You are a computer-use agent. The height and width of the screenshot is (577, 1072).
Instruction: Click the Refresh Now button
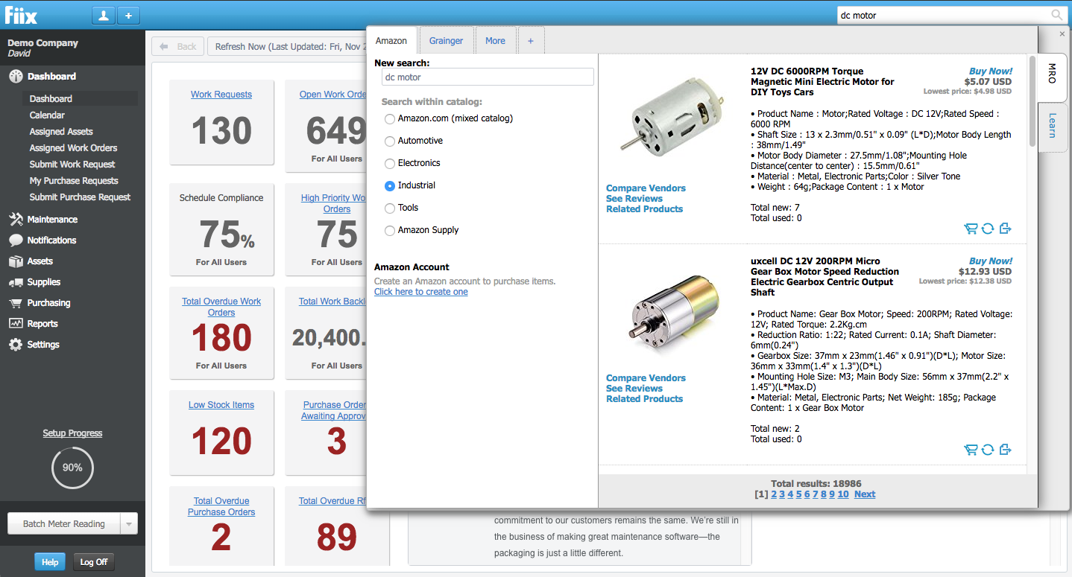pos(287,46)
